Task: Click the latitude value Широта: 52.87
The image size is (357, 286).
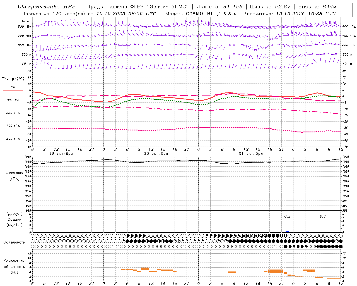Action: [x=270, y=7]
